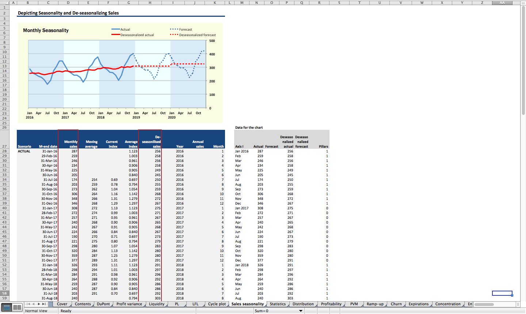Select the 'Pillars' header cell

click(x=320, y=139)
